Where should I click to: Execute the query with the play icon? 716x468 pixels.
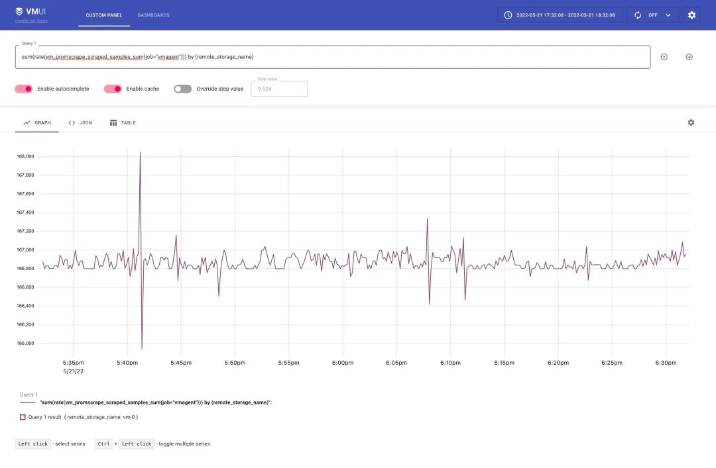pos(664,57)
